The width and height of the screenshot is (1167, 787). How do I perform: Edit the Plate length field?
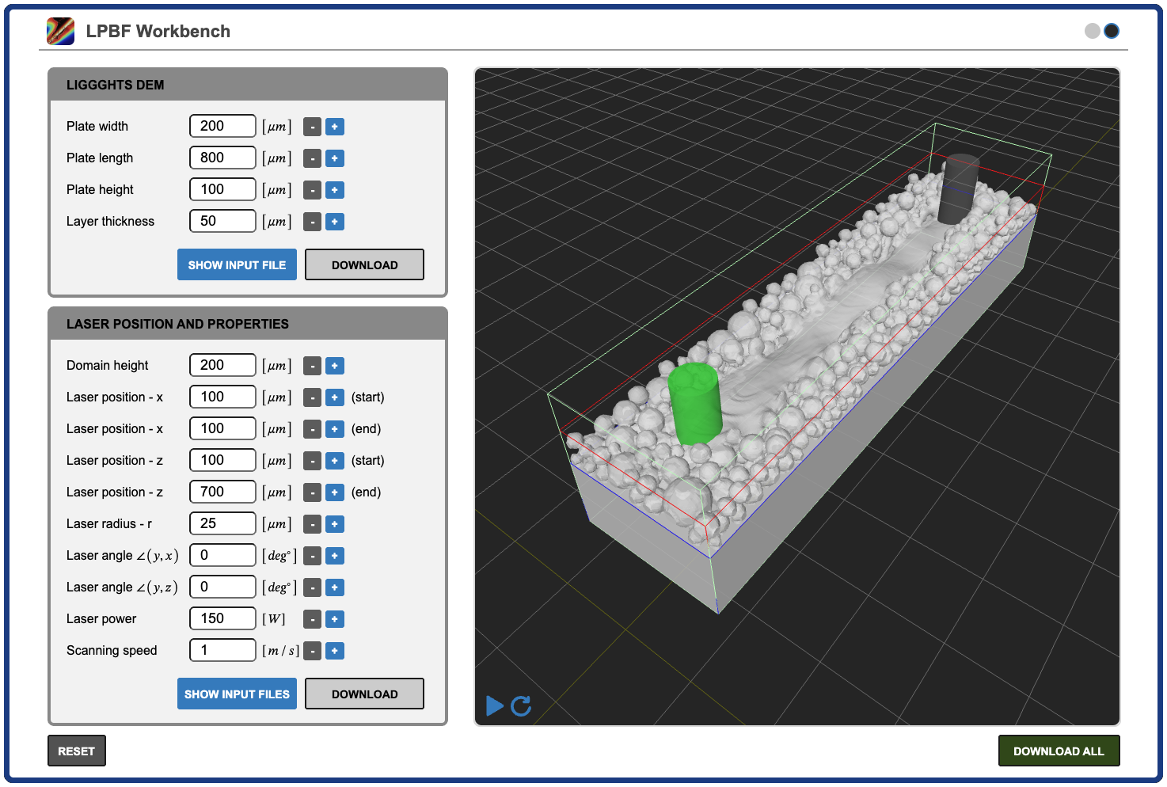222,158
